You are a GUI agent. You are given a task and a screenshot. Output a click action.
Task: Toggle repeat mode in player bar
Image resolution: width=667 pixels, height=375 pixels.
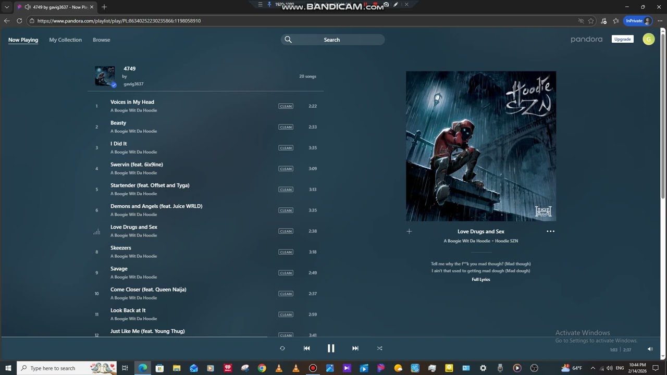coord(282,348)
